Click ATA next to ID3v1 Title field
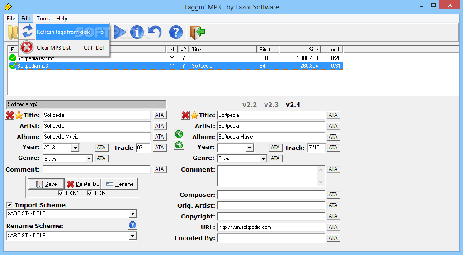The image size is (463, 255). pyautogui.click(x=160, y=115)
